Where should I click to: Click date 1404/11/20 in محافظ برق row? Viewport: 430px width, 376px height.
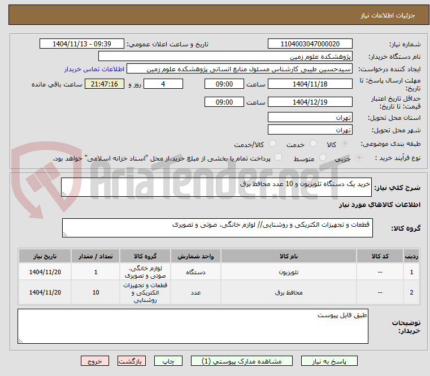click(45, 292)
